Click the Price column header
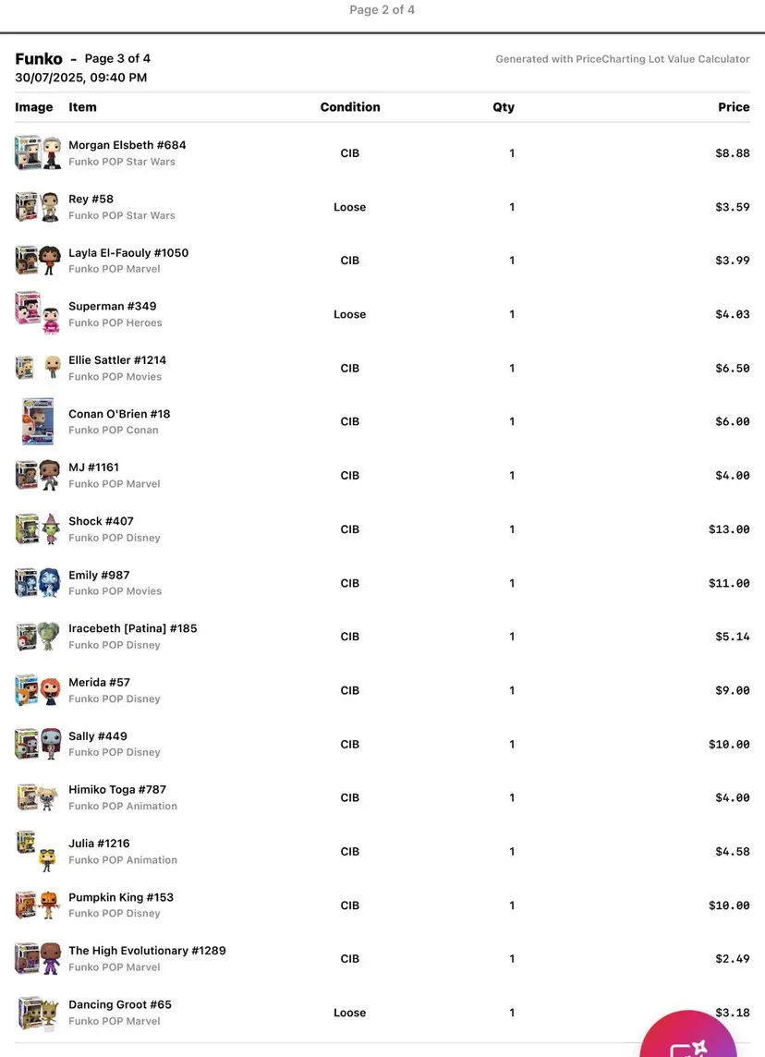Viewport: 765px width, 1057px height. tap(734, 107)
